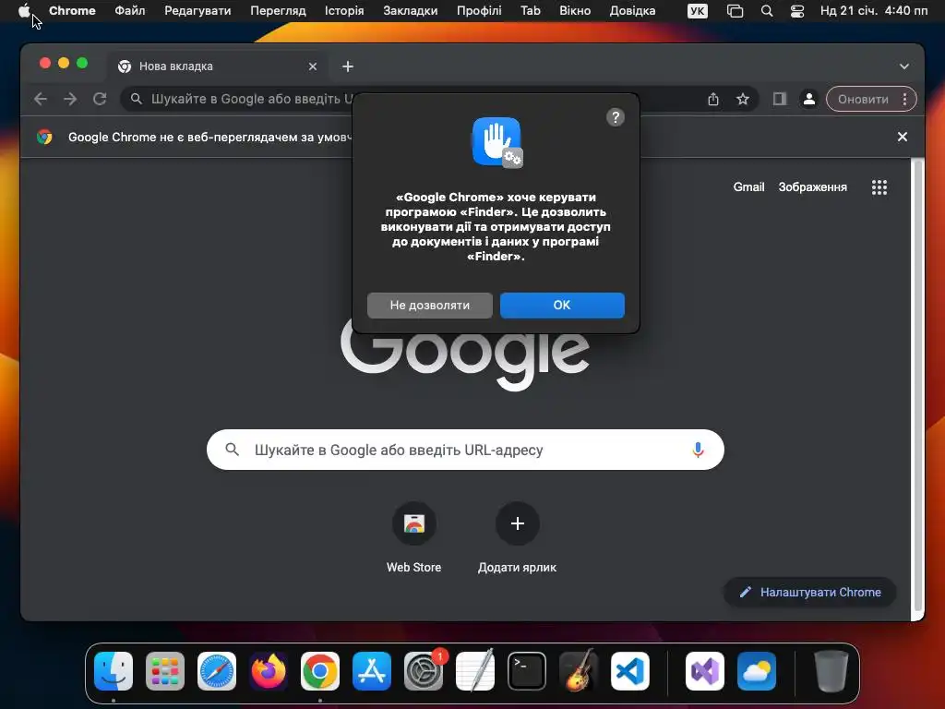Open Control Center in menu bar

pos(796,11)
